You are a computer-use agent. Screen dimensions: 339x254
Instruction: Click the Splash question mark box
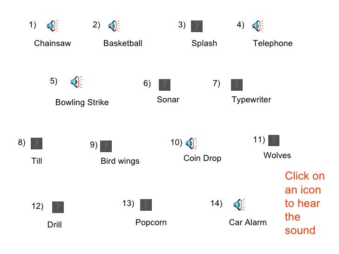click(x=197, y=26)
